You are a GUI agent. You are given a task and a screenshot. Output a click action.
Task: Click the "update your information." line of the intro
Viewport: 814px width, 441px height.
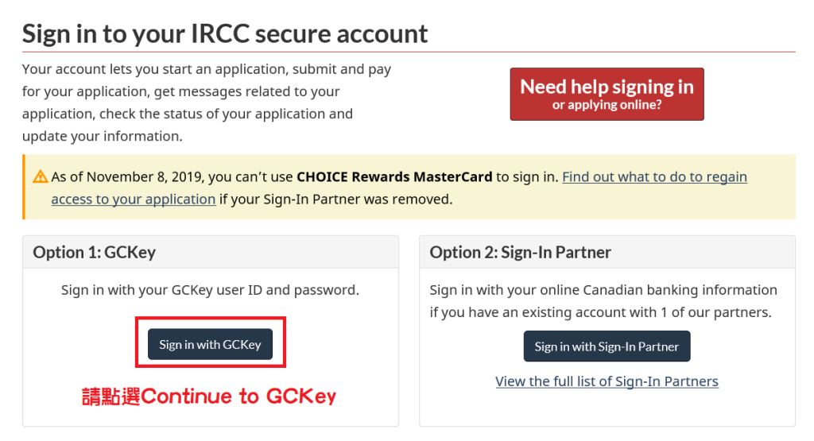[x=103, y=137]
